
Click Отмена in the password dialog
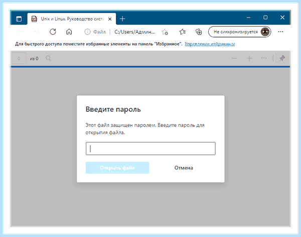pos(184,168)
